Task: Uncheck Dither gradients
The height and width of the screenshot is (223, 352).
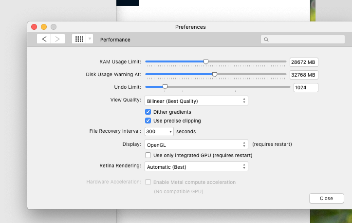Action: pyautogui.click(x=148, y=112)
